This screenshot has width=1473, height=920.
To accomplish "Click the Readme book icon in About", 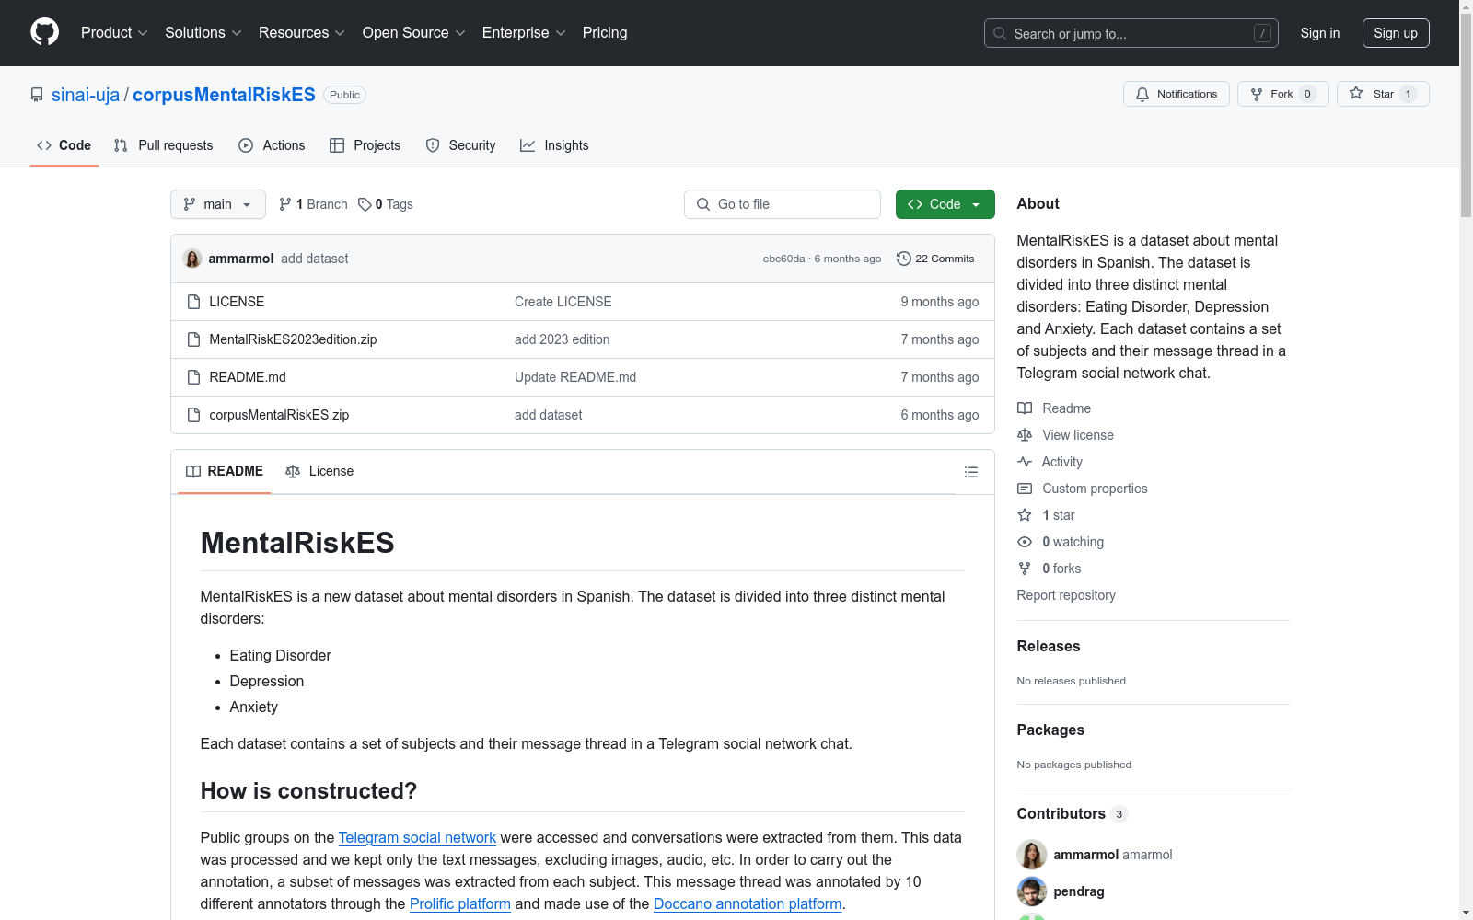I will tap(1025, 408).
